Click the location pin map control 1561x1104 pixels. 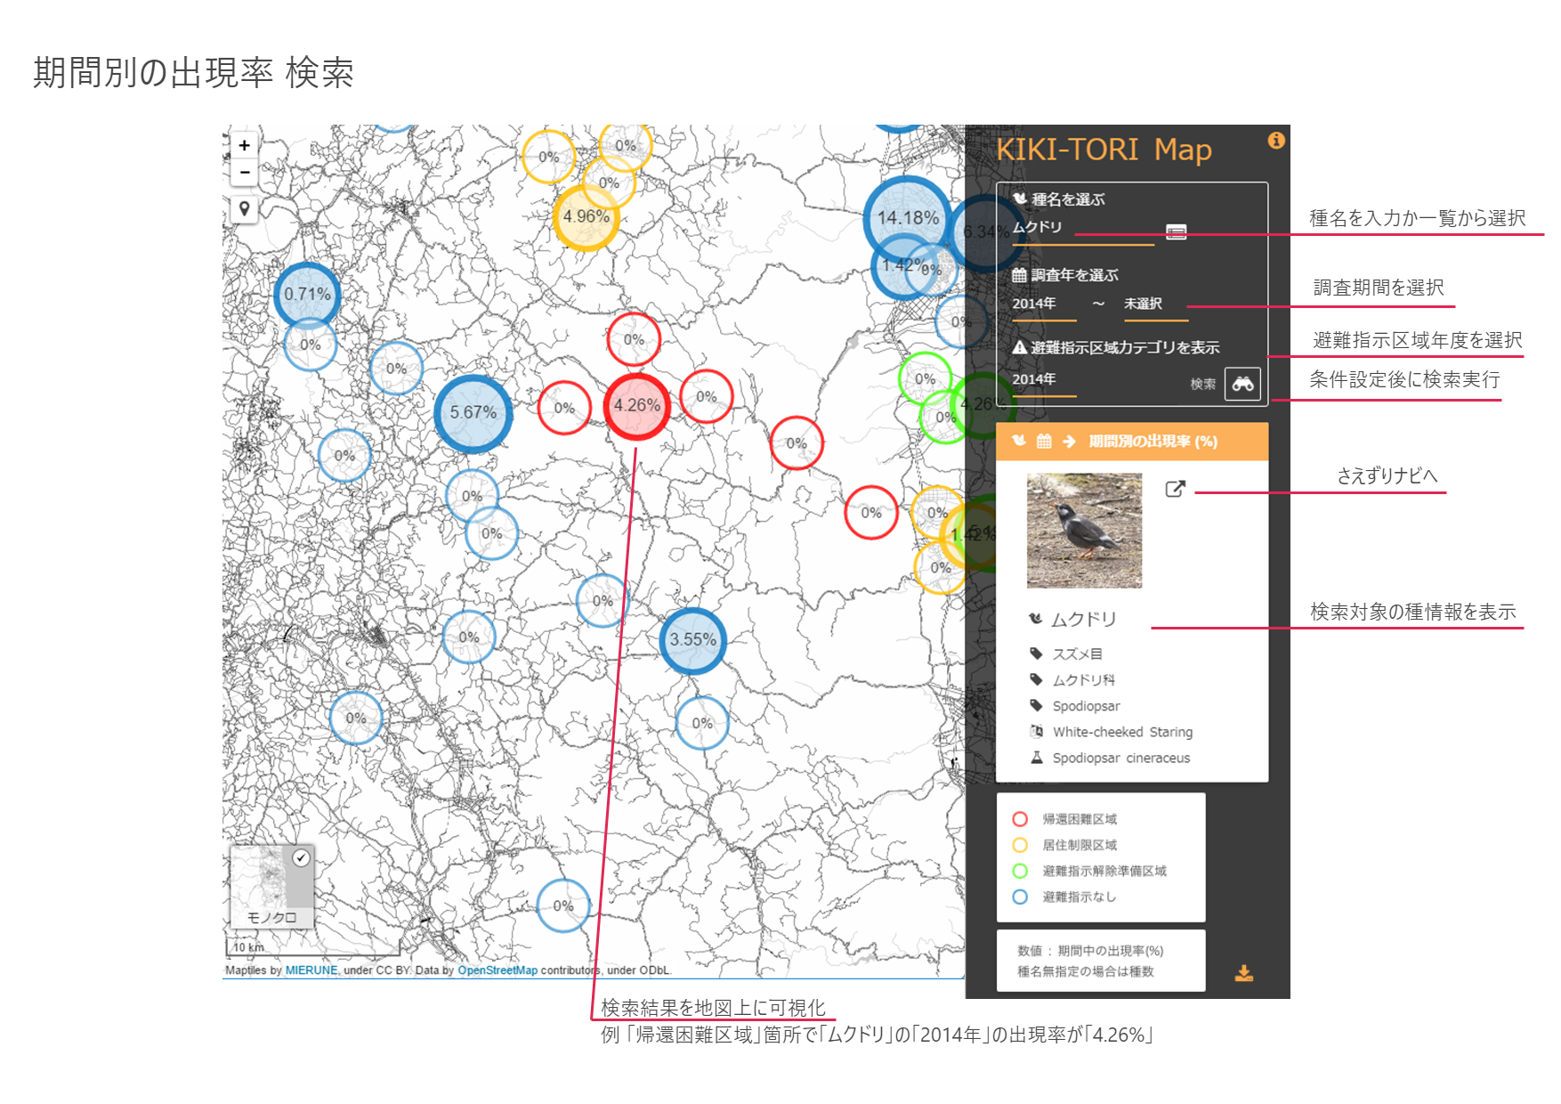[244, 209]
